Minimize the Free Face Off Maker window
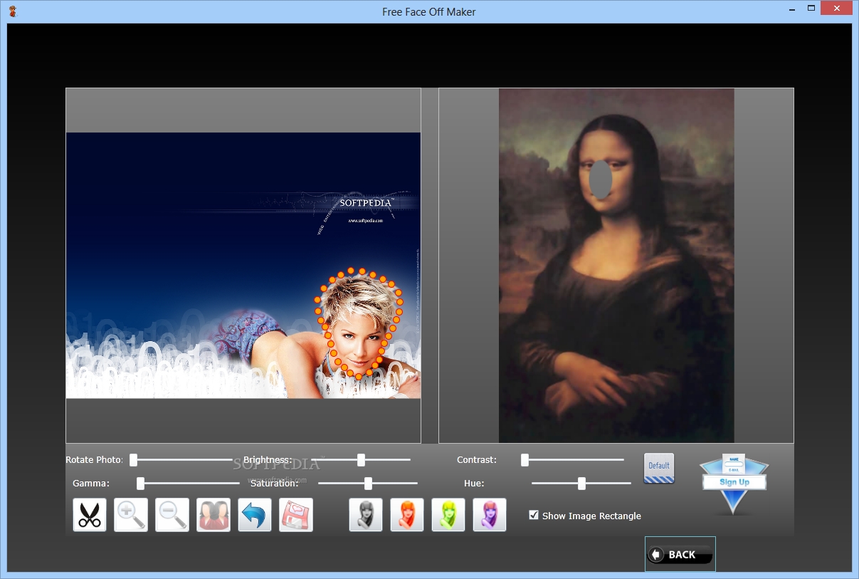859x579 pixels. (791, 9)
